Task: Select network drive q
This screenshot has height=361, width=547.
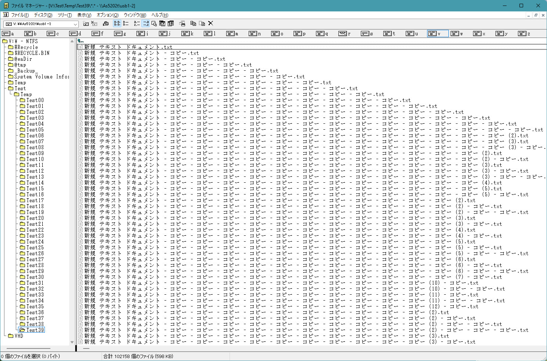Action: tap(322, 34)
